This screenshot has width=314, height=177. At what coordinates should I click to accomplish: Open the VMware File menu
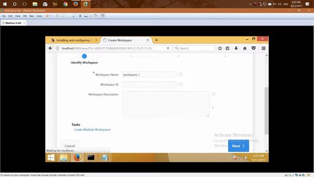4,16
